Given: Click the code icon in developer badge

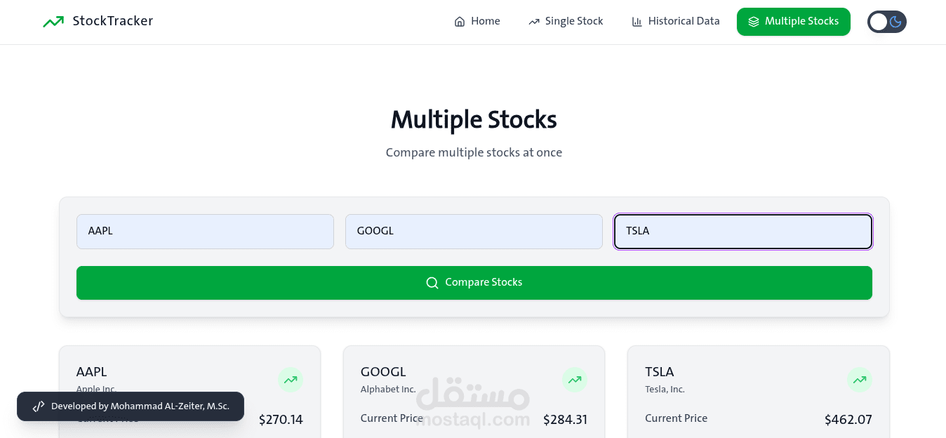Looking at the screenshot, I should pyautogui.click(x=39, y=406).
